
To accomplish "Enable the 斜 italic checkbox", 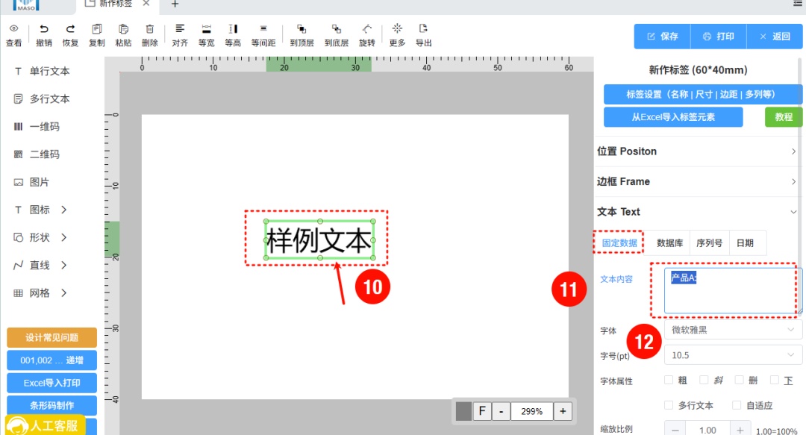I will (x=704, y=380).
